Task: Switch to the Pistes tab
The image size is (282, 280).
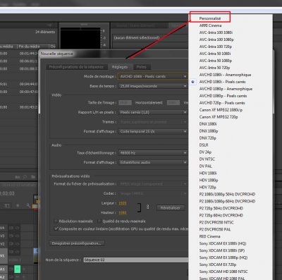Action: [x=142, y=67]
